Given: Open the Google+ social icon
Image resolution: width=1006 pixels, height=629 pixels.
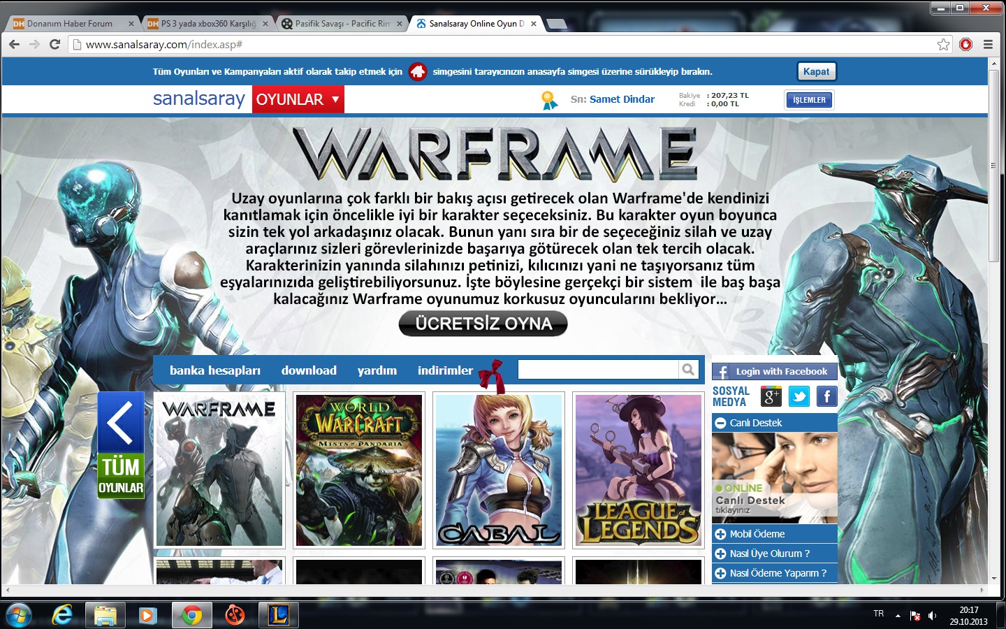Looking at the screenshot, I should (x=771, y=396).
